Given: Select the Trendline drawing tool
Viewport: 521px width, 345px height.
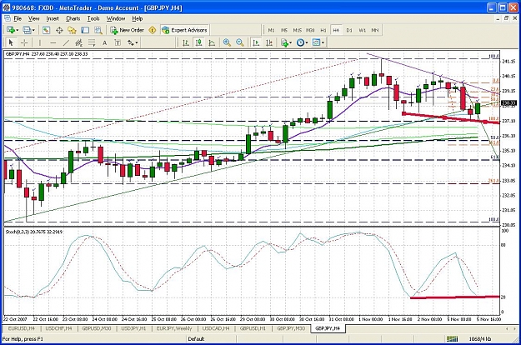Looking at the screenshot, I should 66,42.
